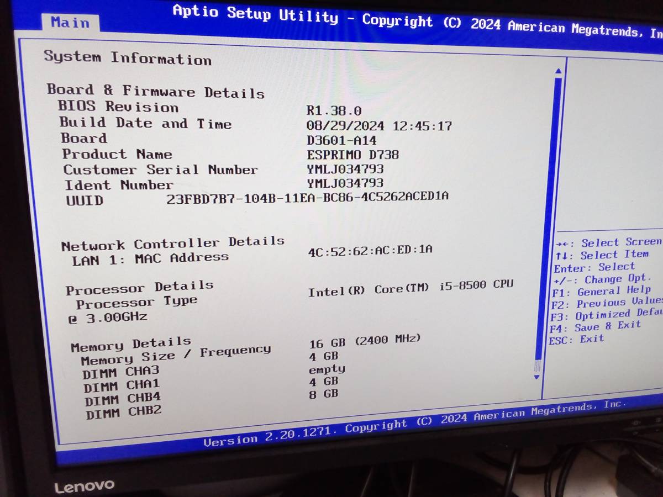Click the scrollbar up arrow
The height and width of the screenshot is (497, 663).
coord(558,71)
